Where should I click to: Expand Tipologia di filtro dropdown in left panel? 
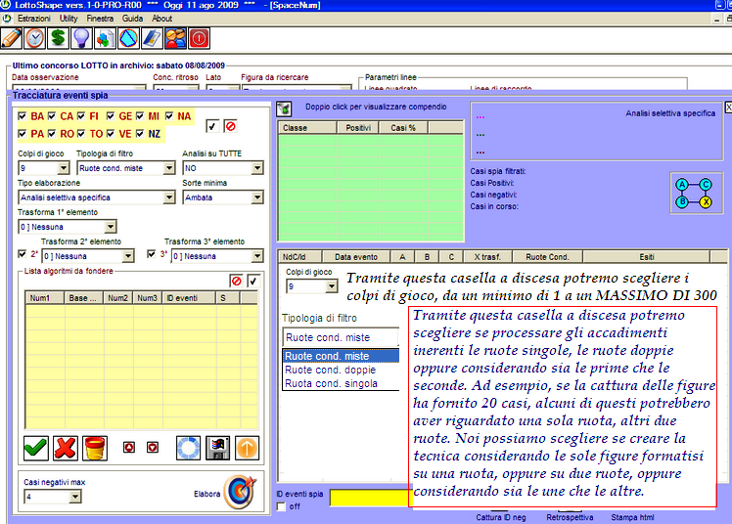[x=169, y=168]
